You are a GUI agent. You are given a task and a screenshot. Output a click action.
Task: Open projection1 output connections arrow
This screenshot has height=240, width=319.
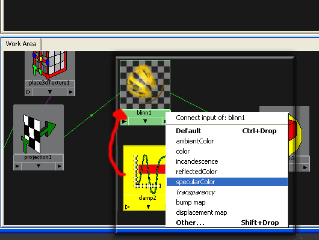(x=60, y=166)
